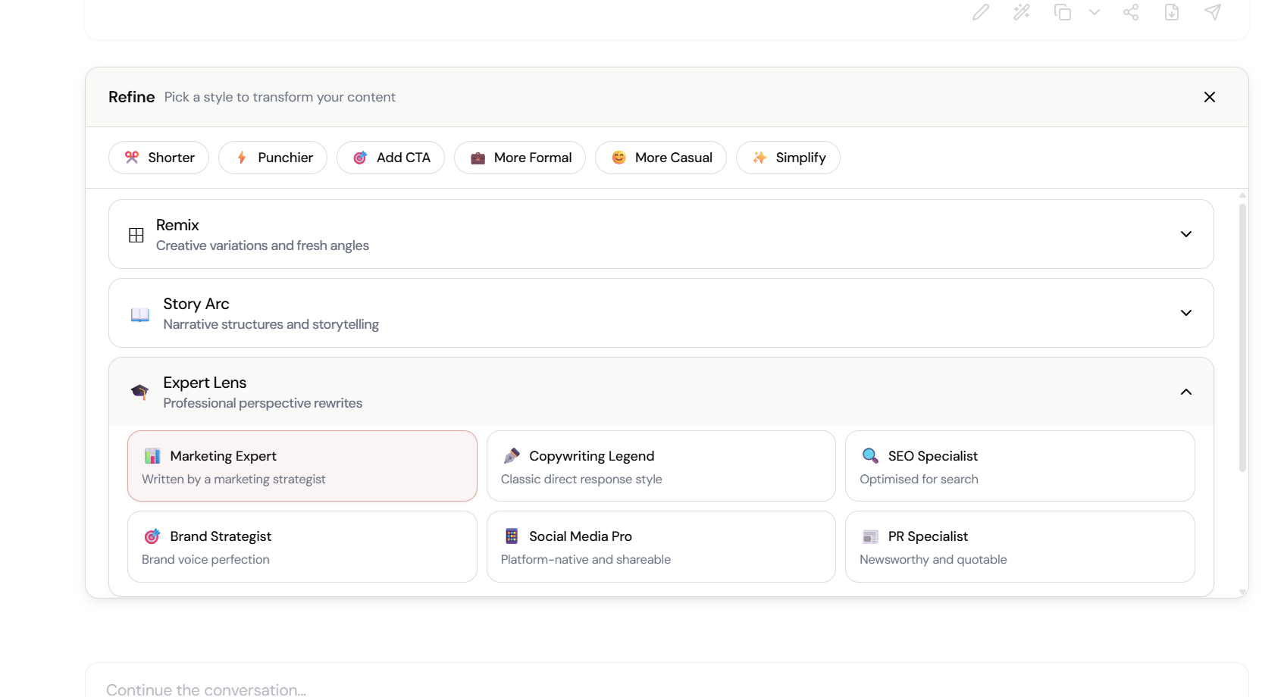The width and height of the screenshot is (1284, 697).
Task: Expand the Story Arc section
Action: 1186,313
